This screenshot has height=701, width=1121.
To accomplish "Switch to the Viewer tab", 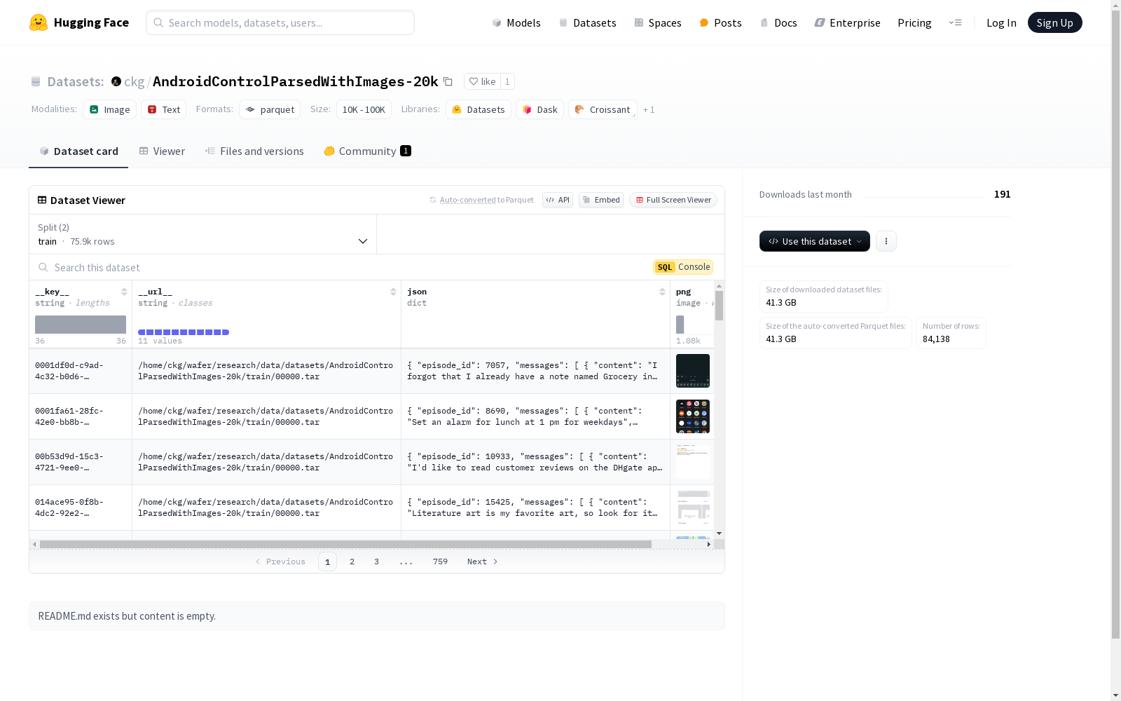I will 162,151.
